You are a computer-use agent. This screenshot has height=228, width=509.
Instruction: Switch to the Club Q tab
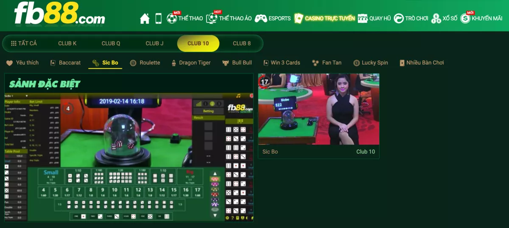click(111, 43)
